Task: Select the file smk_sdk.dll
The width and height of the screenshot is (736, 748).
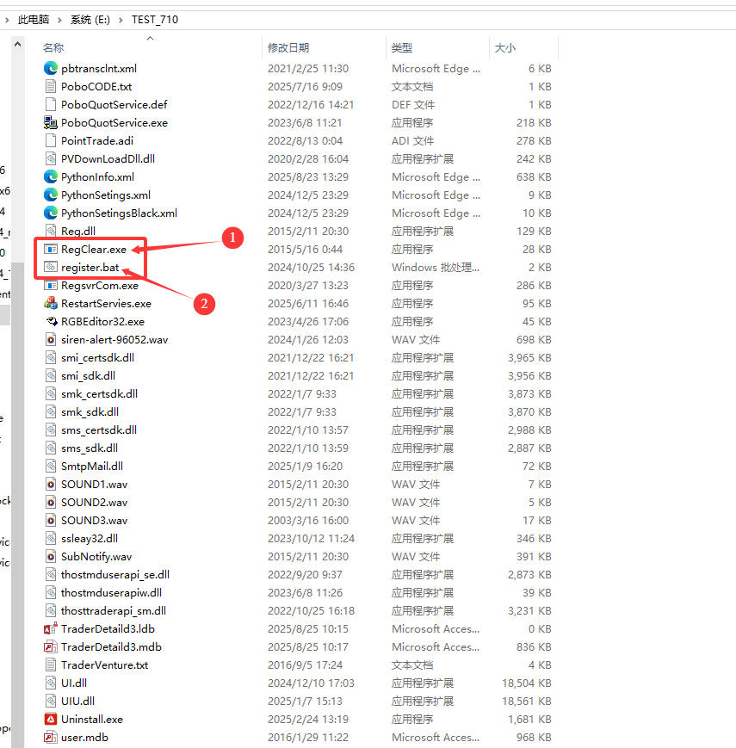Action: (90, 412)
